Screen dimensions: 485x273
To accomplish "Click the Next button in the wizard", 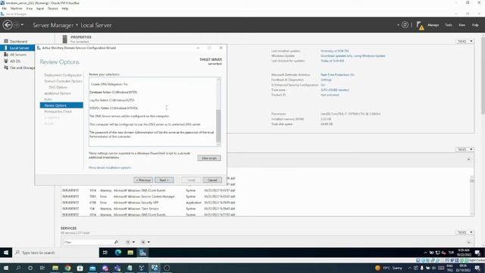I will pos(164,180).
